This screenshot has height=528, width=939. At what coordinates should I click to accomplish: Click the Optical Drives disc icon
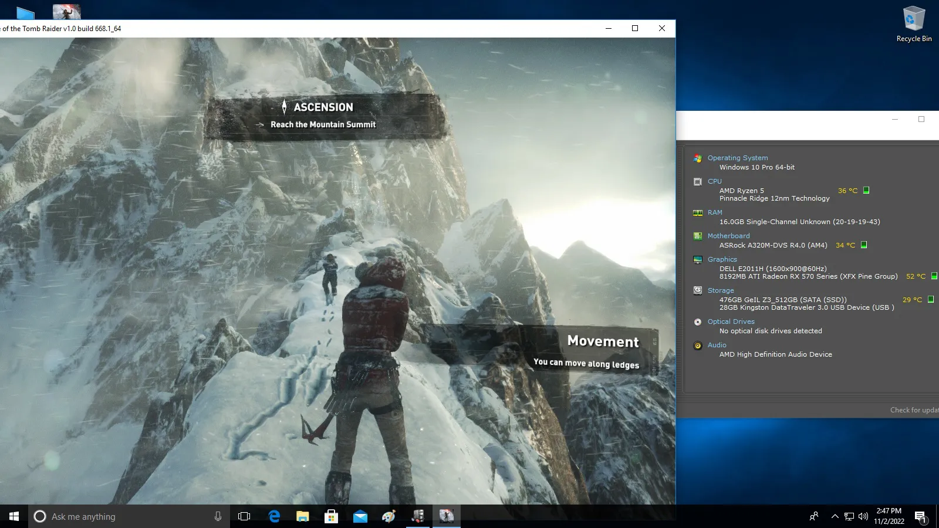[x=698, y=322]
